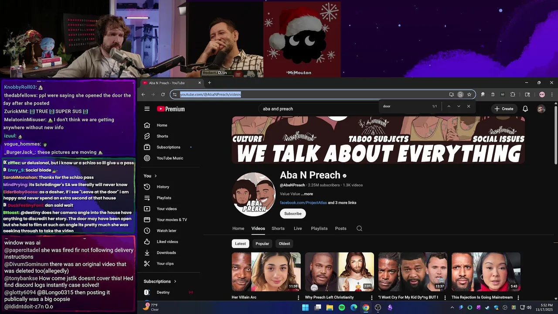This screenshot has height=314, width=558.
Task: Go to previous find-in-page match
Action: coord(449,106)
